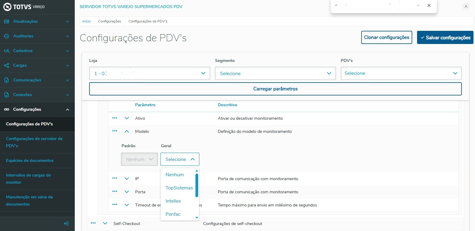This screenshot has height=231, width=475.
Task: Open the three-dot menu for Self-Checkout row
Action: point(93,223)
